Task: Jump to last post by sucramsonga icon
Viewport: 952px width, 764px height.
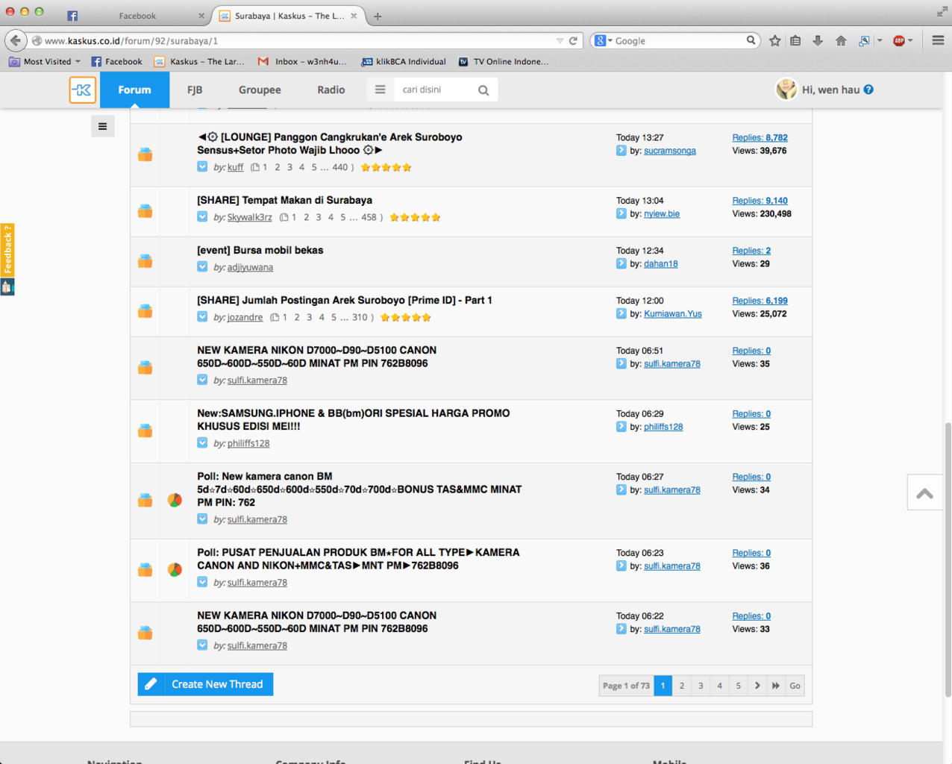Action: point(621,151)
